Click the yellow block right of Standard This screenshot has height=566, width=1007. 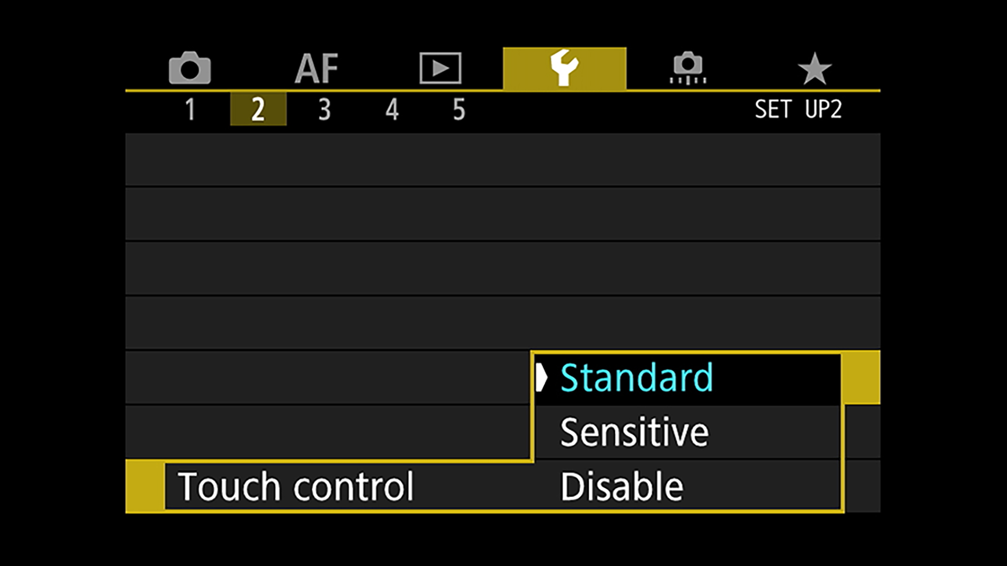(861, 377)
